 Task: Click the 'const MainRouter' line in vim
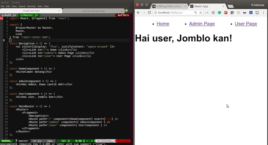[x=30, y=106]
